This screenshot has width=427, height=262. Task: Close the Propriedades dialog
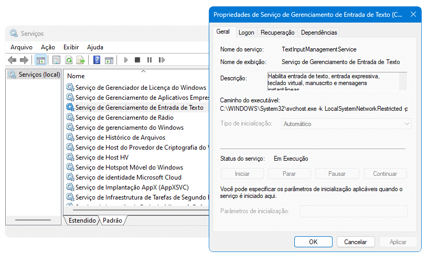click(x=413, y=14)
